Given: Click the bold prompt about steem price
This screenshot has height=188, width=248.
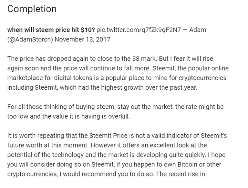Looking at the screenshot, I should coord(51,30).
